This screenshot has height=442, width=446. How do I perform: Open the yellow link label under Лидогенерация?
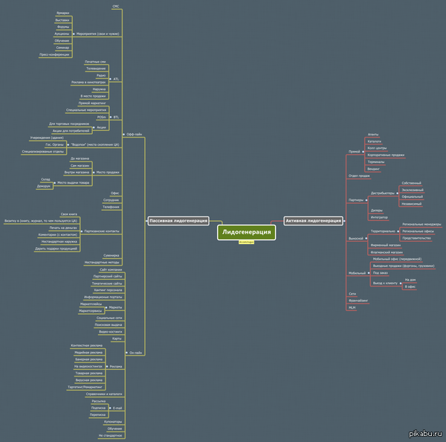246,242
